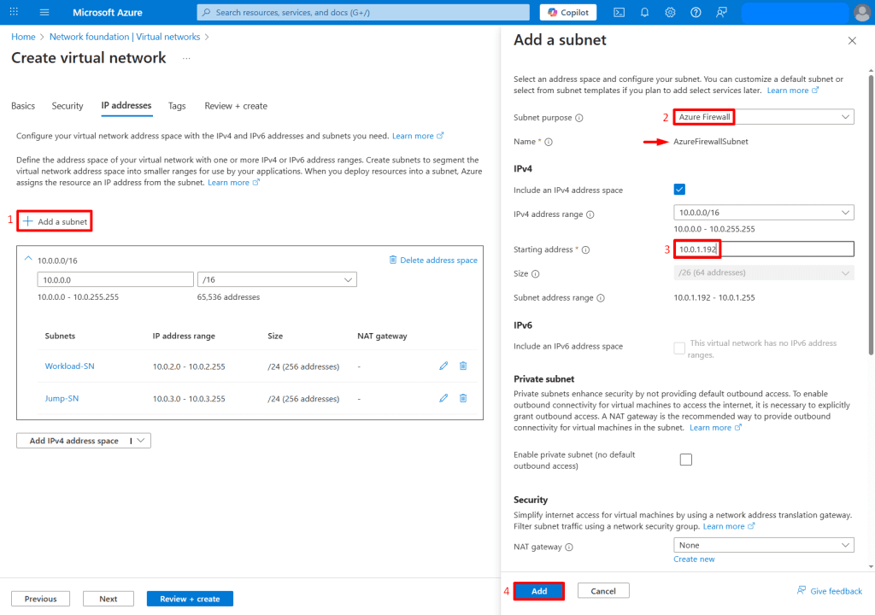Uncheck Include an IPv4 address space
875x615 pixels.
pos(679,190)
